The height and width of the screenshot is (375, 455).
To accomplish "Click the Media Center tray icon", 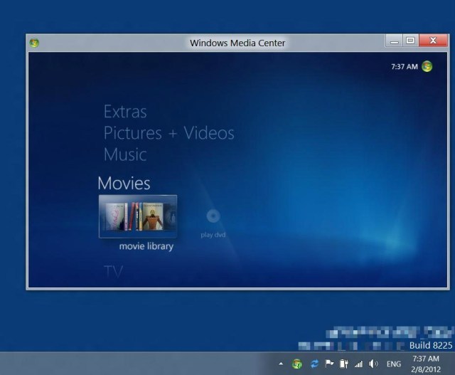I will (x=297, y=364).
